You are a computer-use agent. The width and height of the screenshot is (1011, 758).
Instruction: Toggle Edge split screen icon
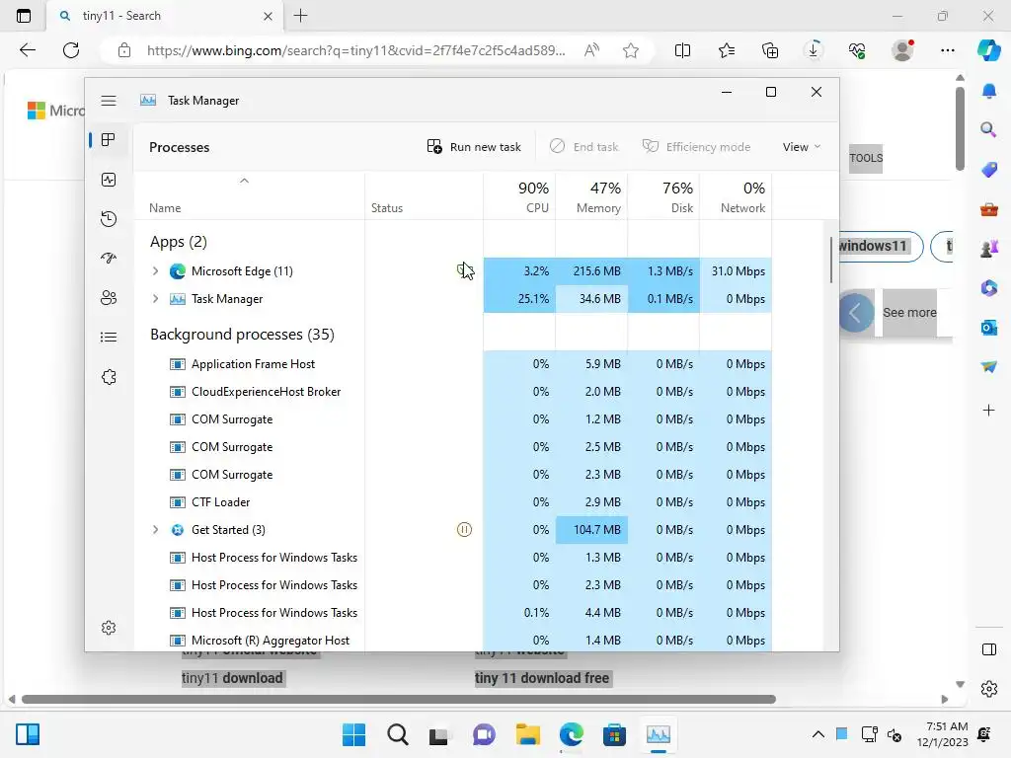tap(682, 50)
